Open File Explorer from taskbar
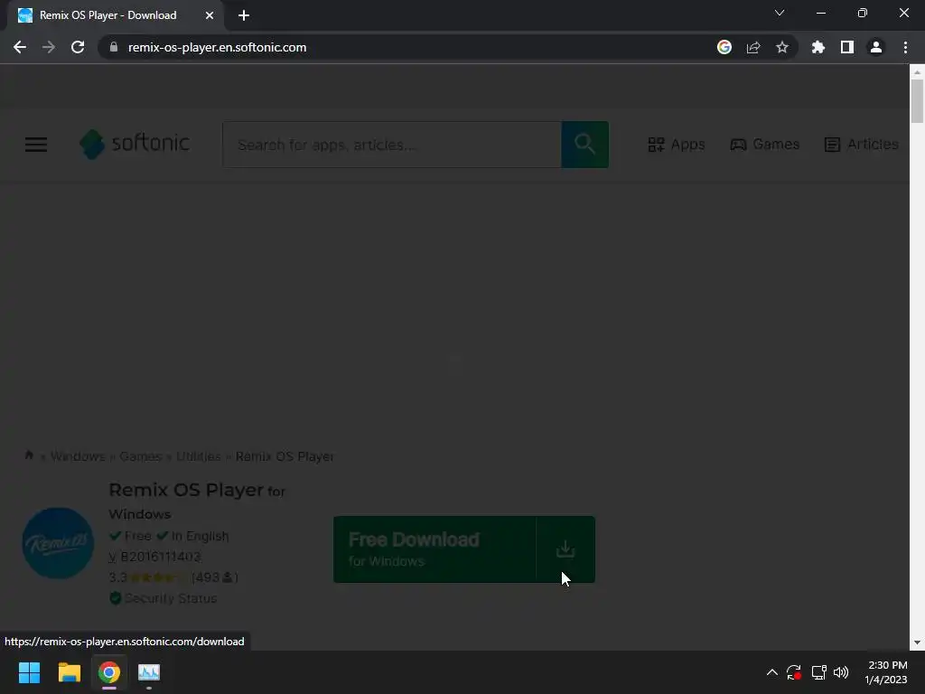 click(x=69, y=672)
